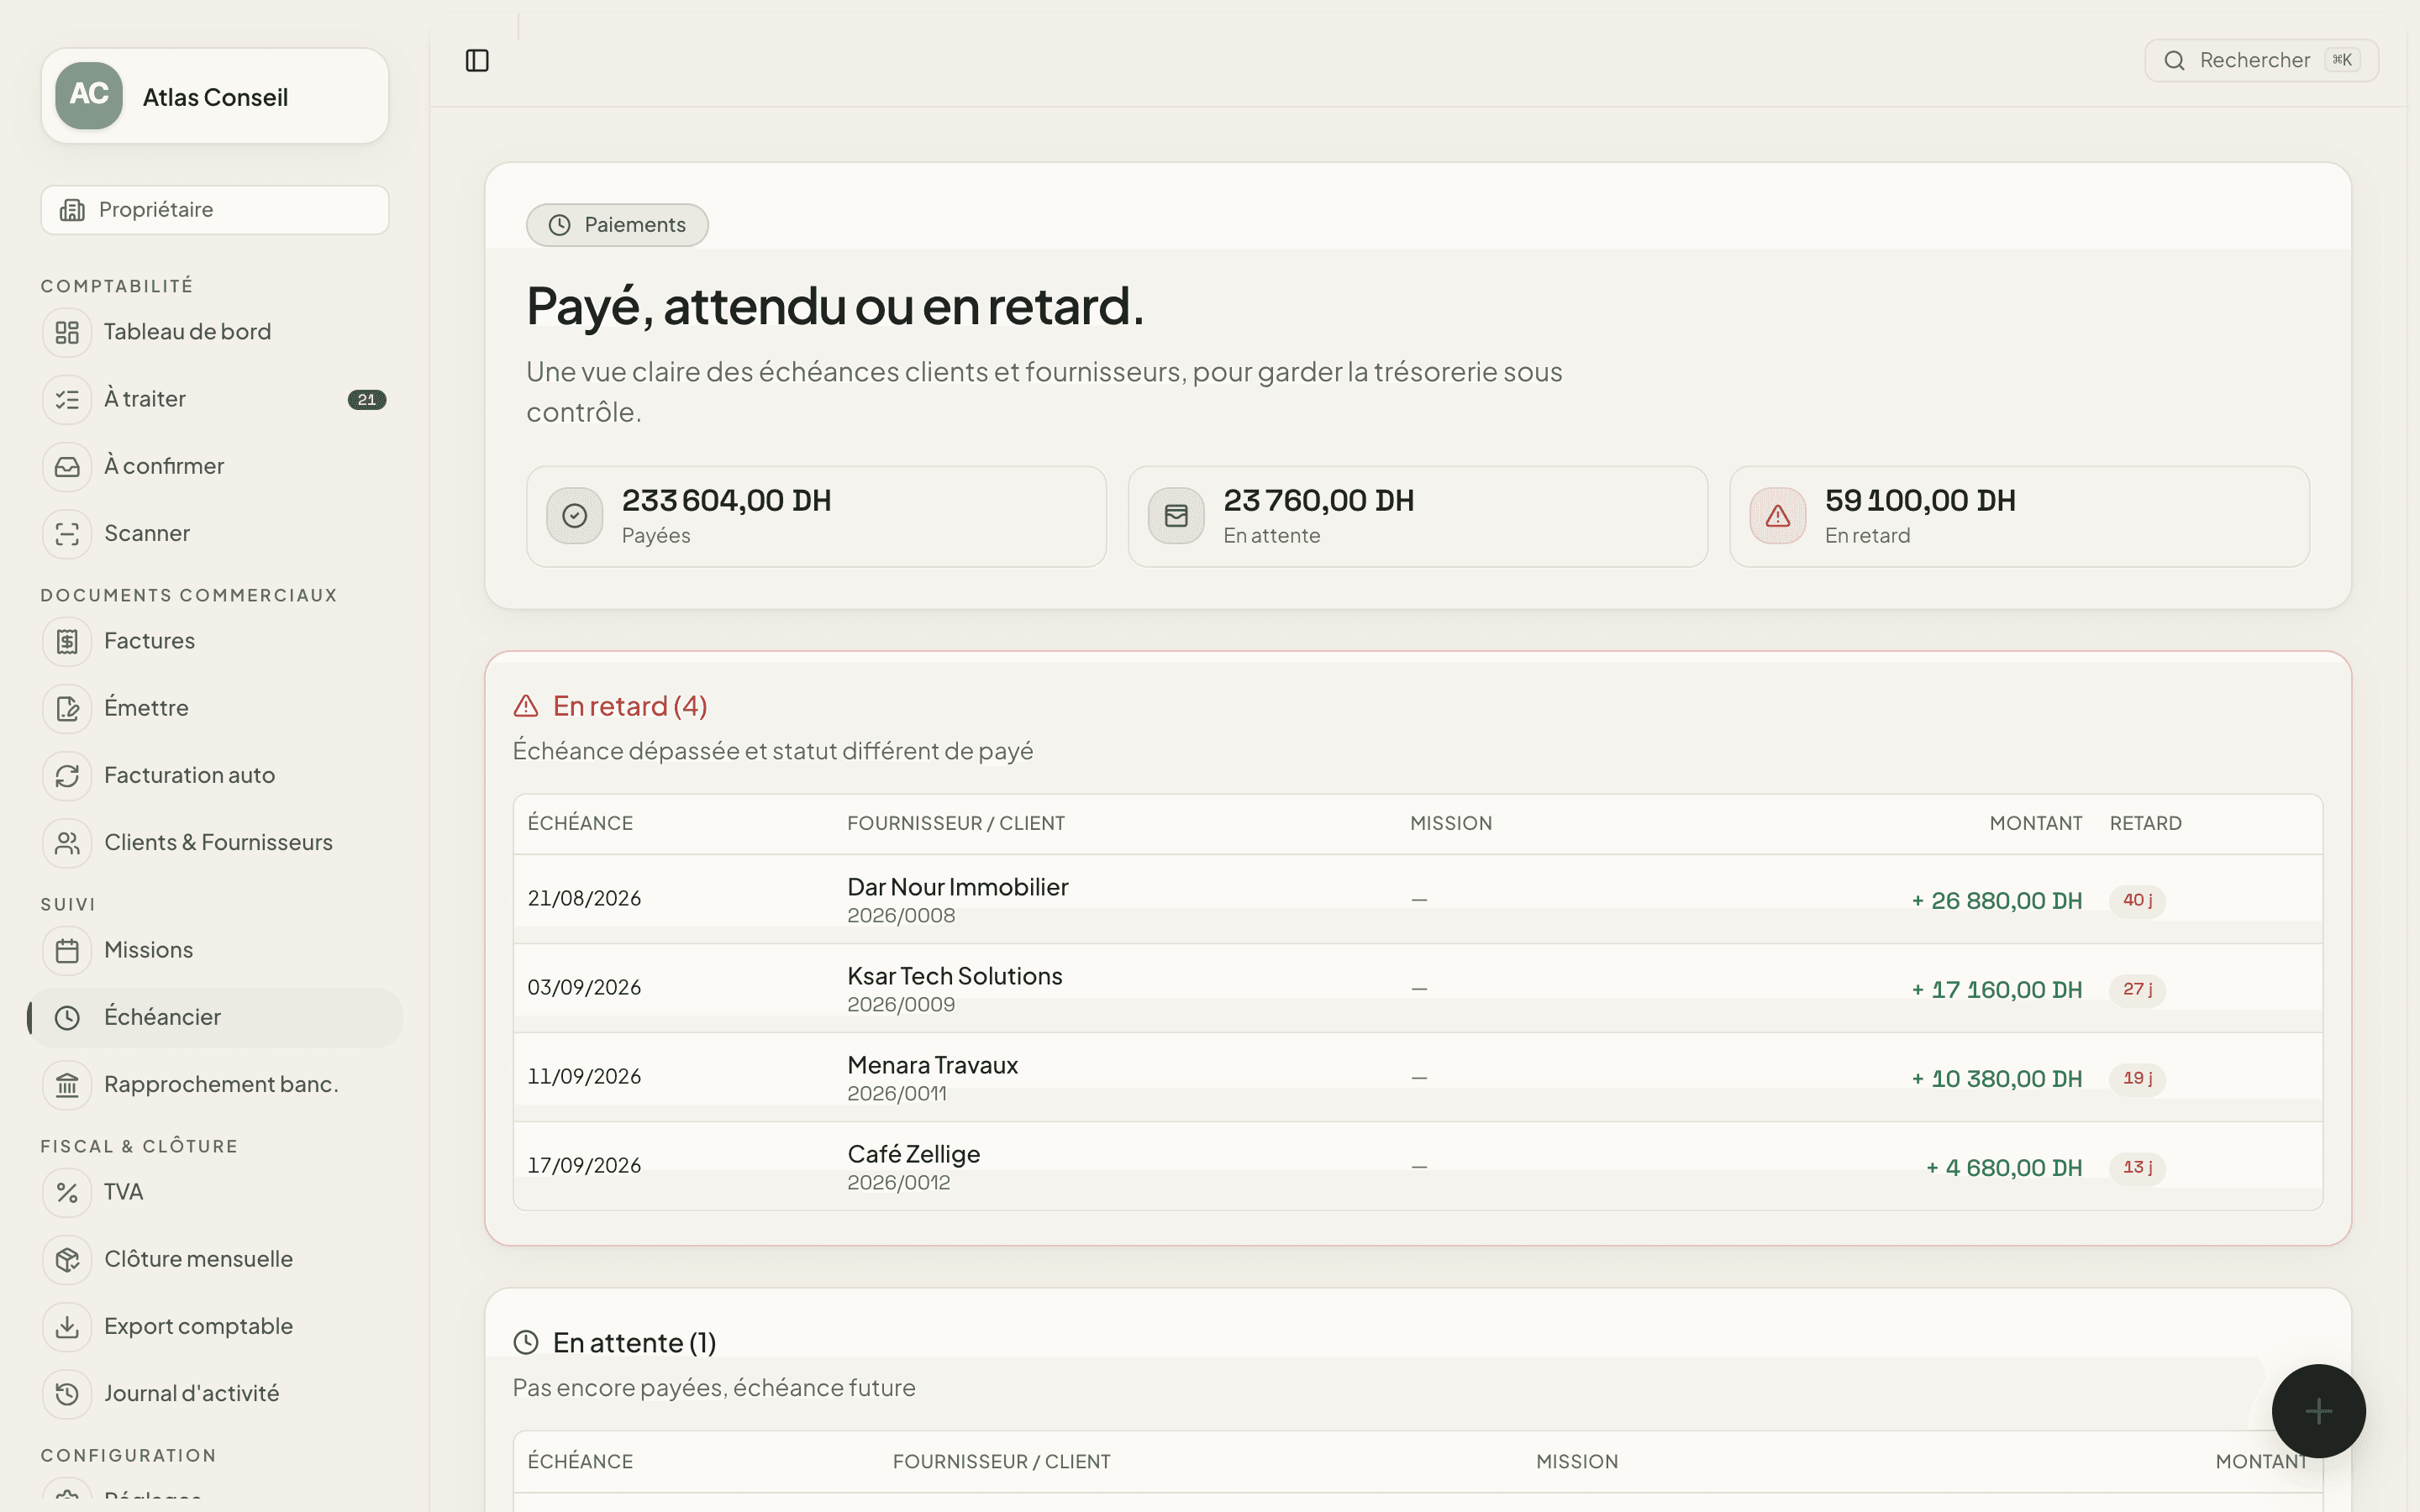Click the 21 badge on À traiter
This screenshot has width=2420, height=1512.
coord(367,400)
